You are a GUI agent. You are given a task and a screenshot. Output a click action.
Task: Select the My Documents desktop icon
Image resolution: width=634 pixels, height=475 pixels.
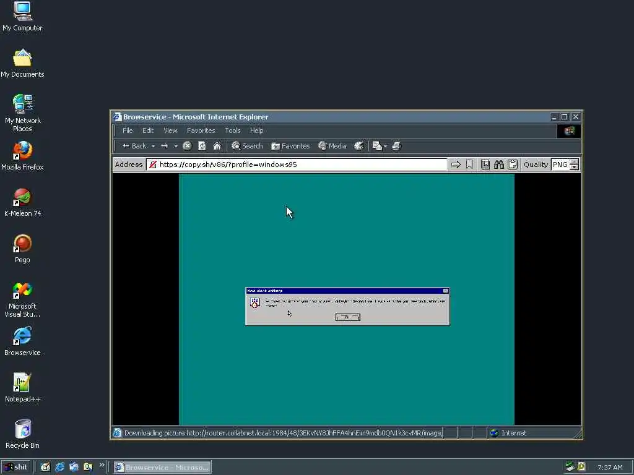22,64
